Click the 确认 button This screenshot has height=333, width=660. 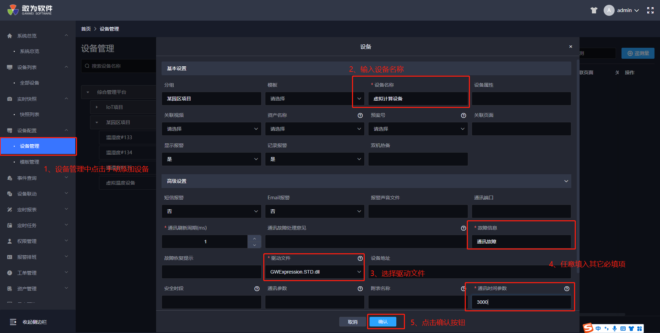383,322
